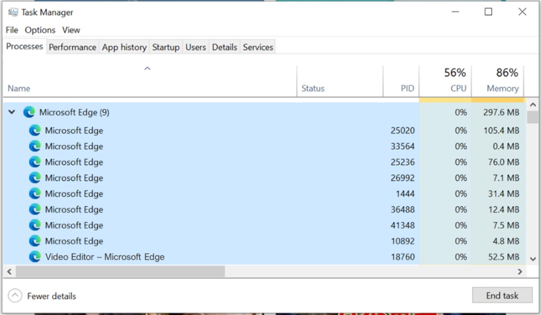The width and height of the screenshot is (541, 315).
Task: Open the Startup tab
Action: point(166,47)
